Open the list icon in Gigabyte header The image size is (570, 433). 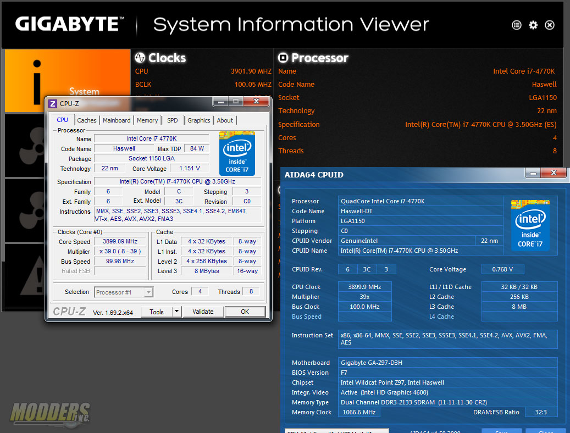click(x=517, y=25)
